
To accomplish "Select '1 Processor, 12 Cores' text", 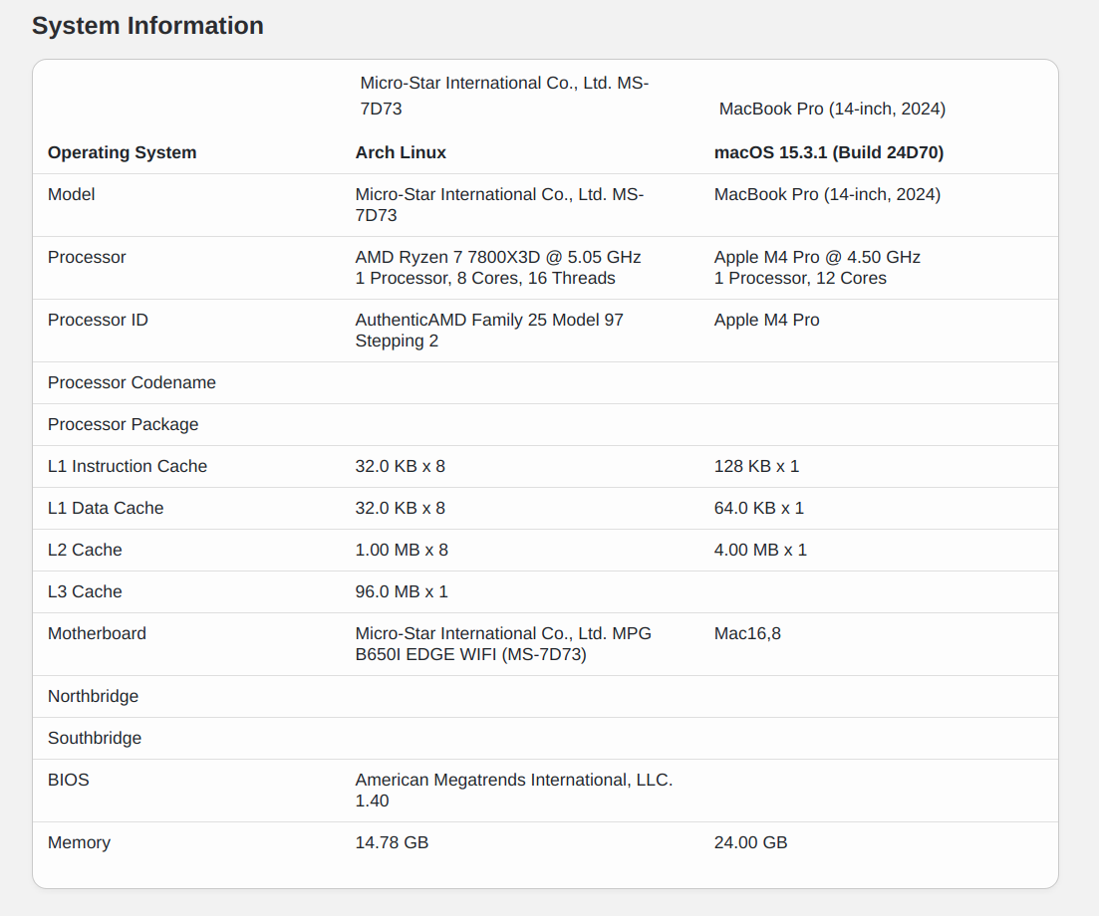I will pyautogui.click(x=800, y=278).
